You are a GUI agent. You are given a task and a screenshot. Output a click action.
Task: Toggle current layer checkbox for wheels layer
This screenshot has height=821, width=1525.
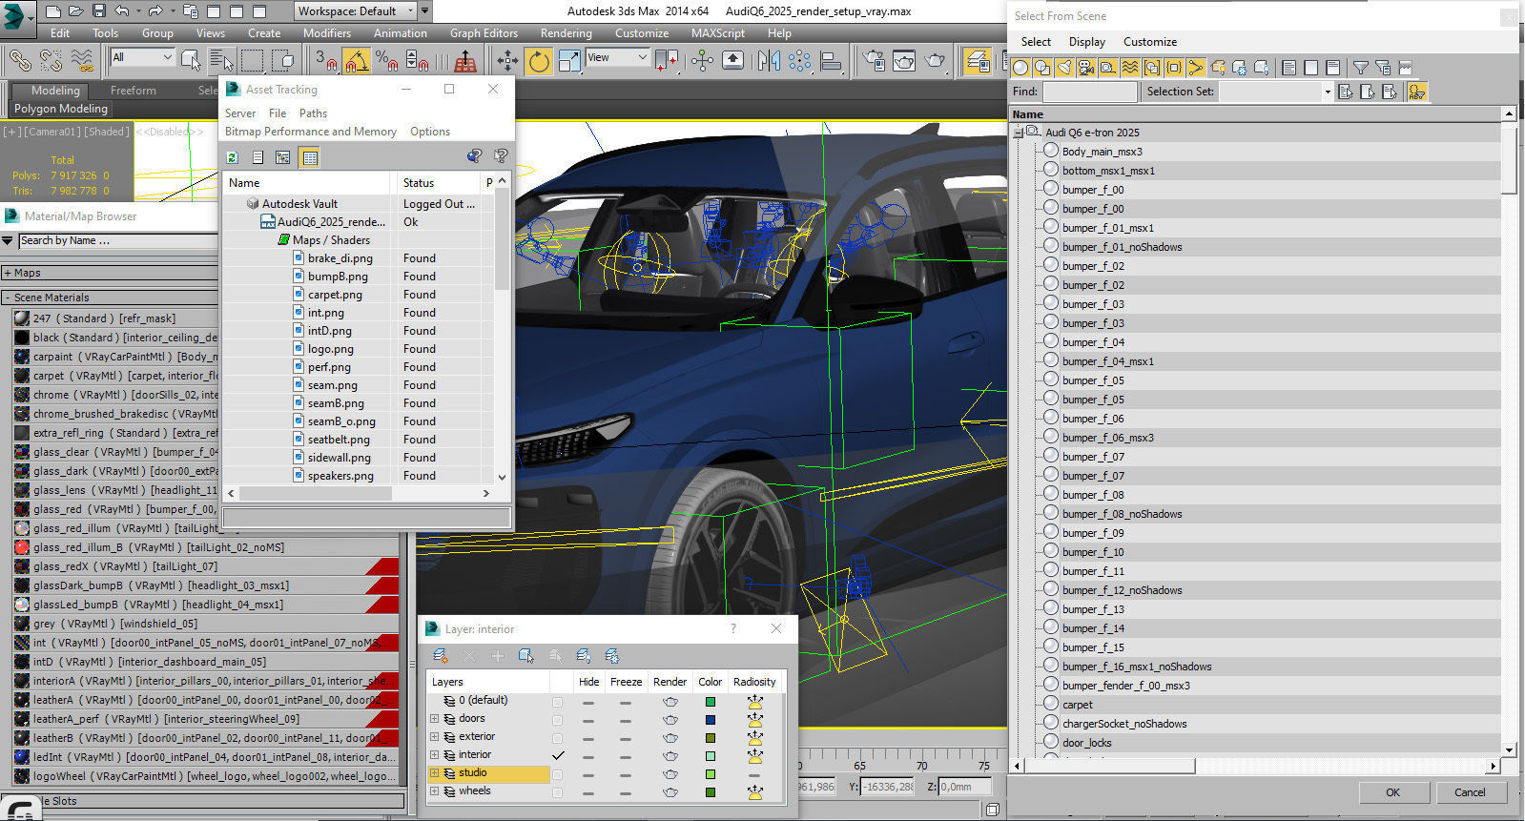[x=558, y=792]
